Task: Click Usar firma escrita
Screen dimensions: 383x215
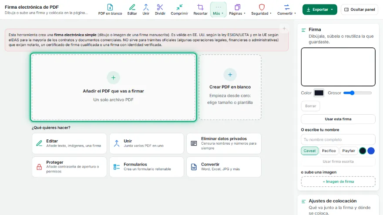Action: pyautogui.click(x=338, y=162)
